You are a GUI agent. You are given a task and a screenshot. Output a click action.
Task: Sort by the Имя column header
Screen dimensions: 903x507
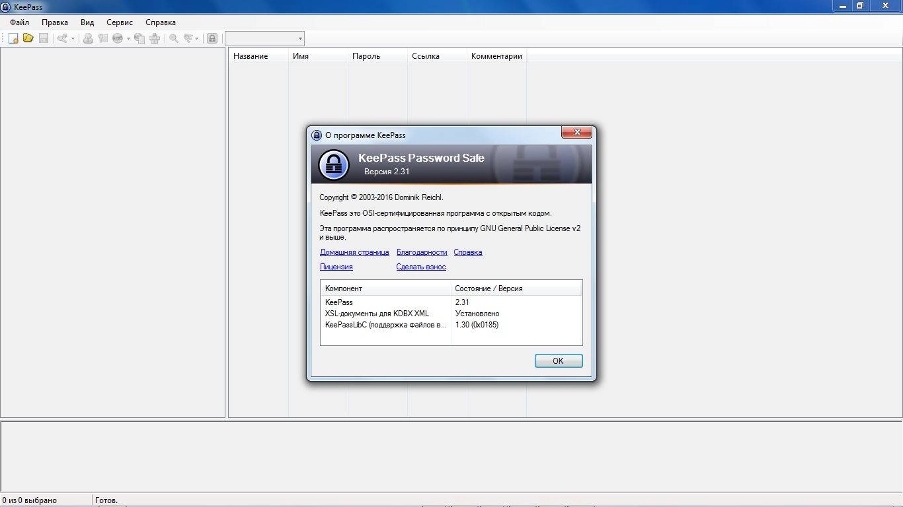coord(318,56)
